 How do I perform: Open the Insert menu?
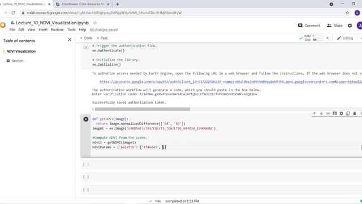[43, 29]
